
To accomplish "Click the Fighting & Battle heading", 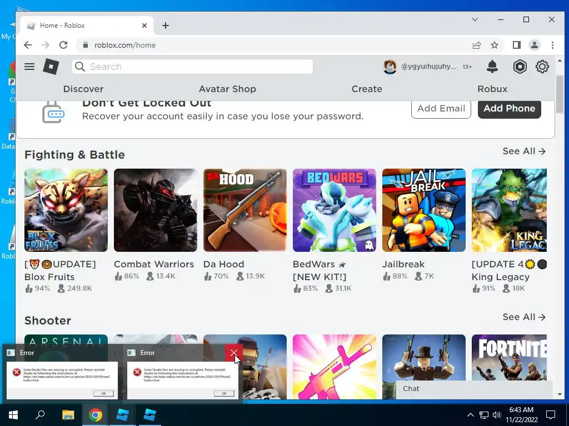I will [75, 155].
